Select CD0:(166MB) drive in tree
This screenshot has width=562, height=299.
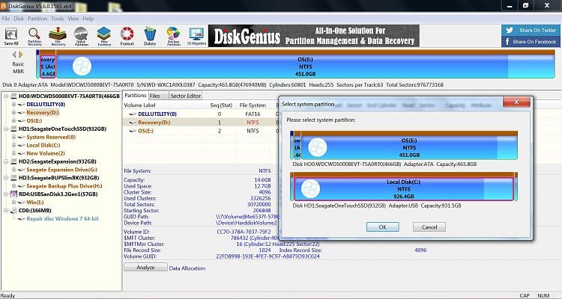coord(34,210)
